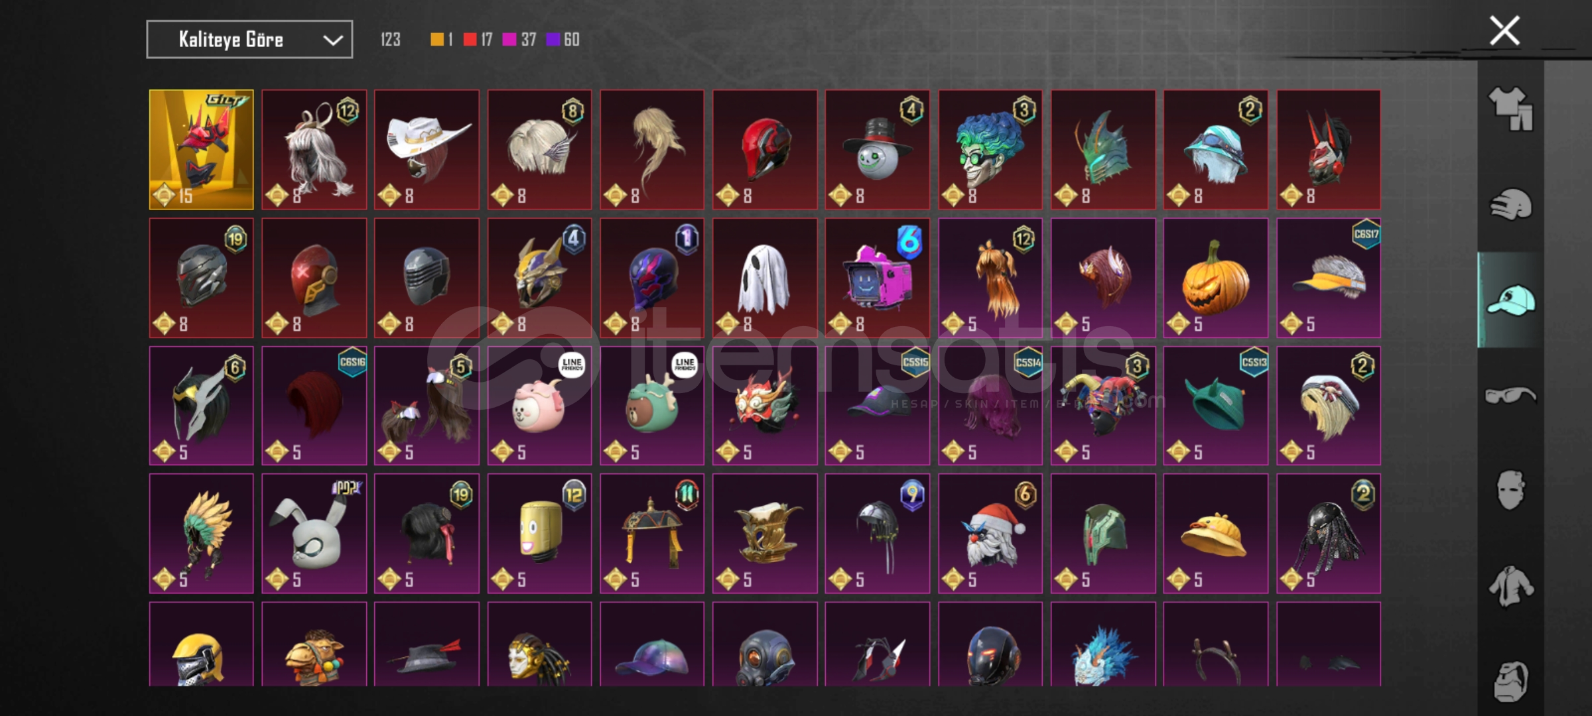
Task: Select the helmet category sidebar icon
Action: click(1510, 204)
